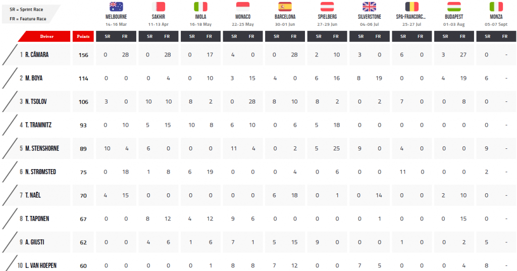Click the MONZA round name

(496, 17)
